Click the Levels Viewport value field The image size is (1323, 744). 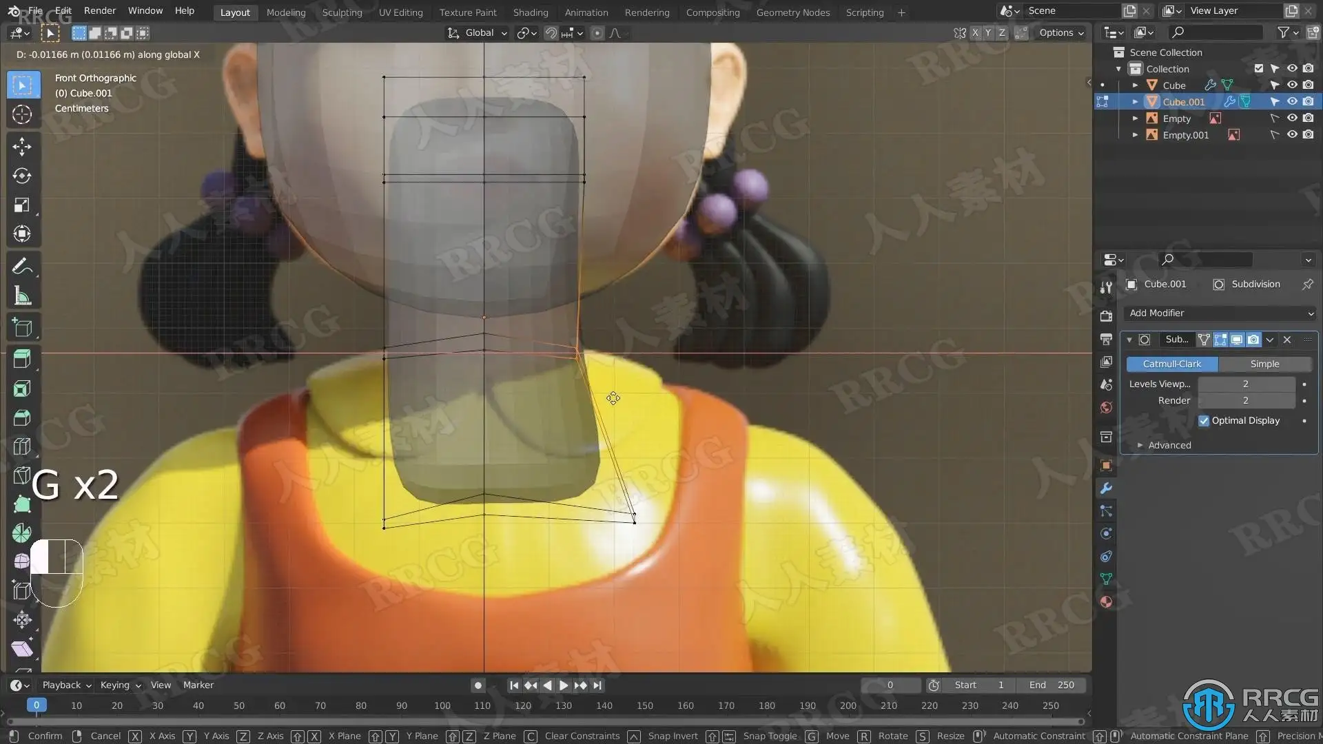(1245, 384)
